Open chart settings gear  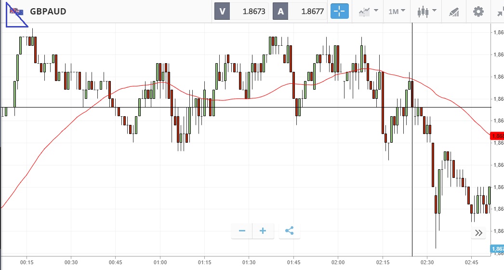point(478,12)
